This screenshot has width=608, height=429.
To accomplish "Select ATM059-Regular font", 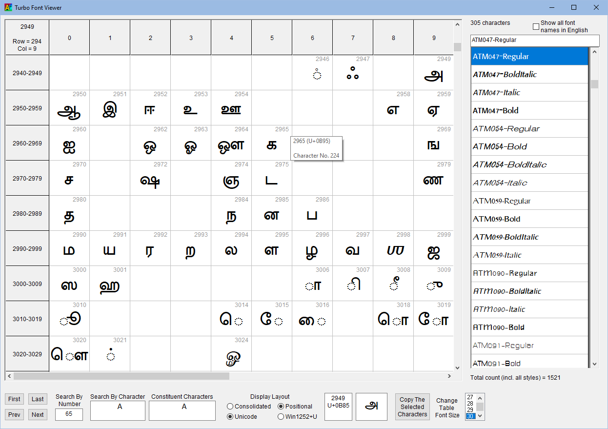I will point(529,201).
